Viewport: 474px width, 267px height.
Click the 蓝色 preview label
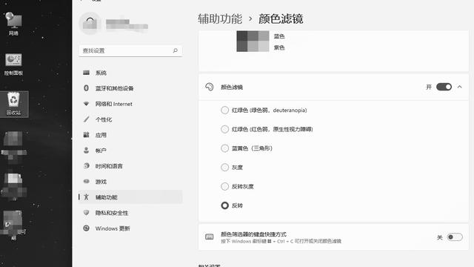pyautogui.click(x=279, y=36)
